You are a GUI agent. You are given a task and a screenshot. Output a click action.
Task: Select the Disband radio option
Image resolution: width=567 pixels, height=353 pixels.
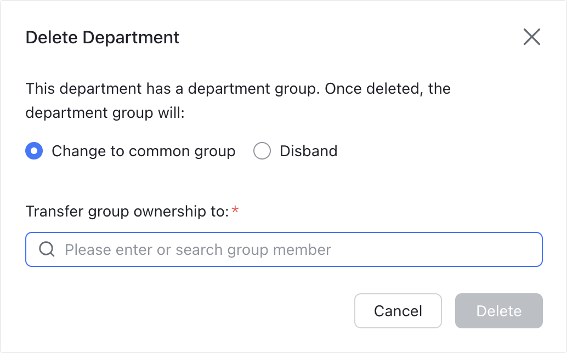(x=262, y=151)
